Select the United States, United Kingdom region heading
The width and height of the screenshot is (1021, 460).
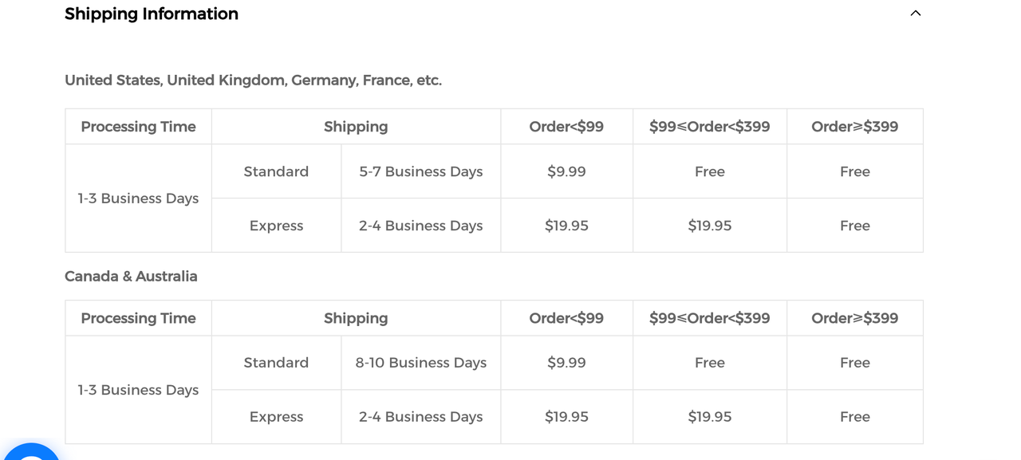(x=253, y=81)
